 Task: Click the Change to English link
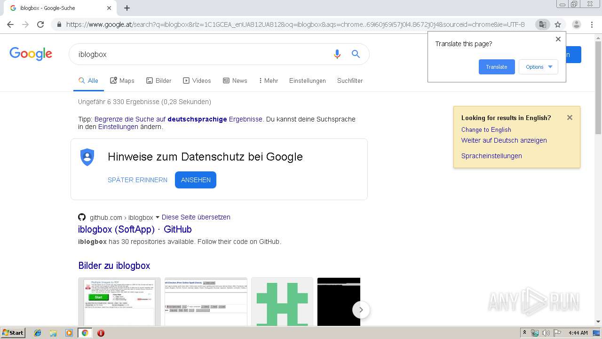click(486, 129)
